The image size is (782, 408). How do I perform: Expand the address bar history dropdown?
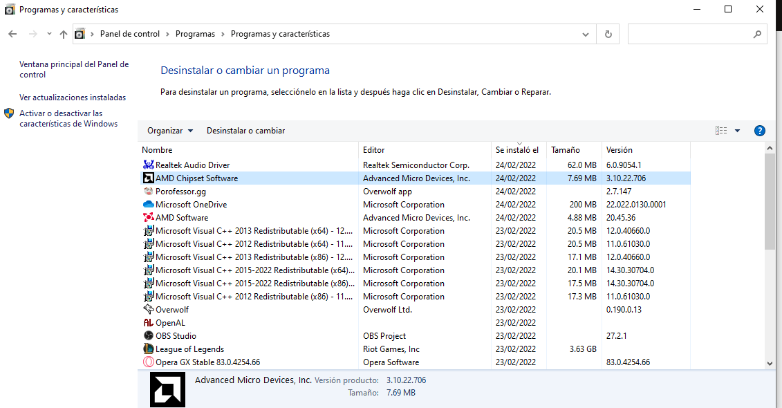[x=586, y=34]
